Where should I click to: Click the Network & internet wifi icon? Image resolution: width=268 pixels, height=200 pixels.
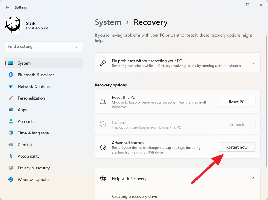[11, 86]
